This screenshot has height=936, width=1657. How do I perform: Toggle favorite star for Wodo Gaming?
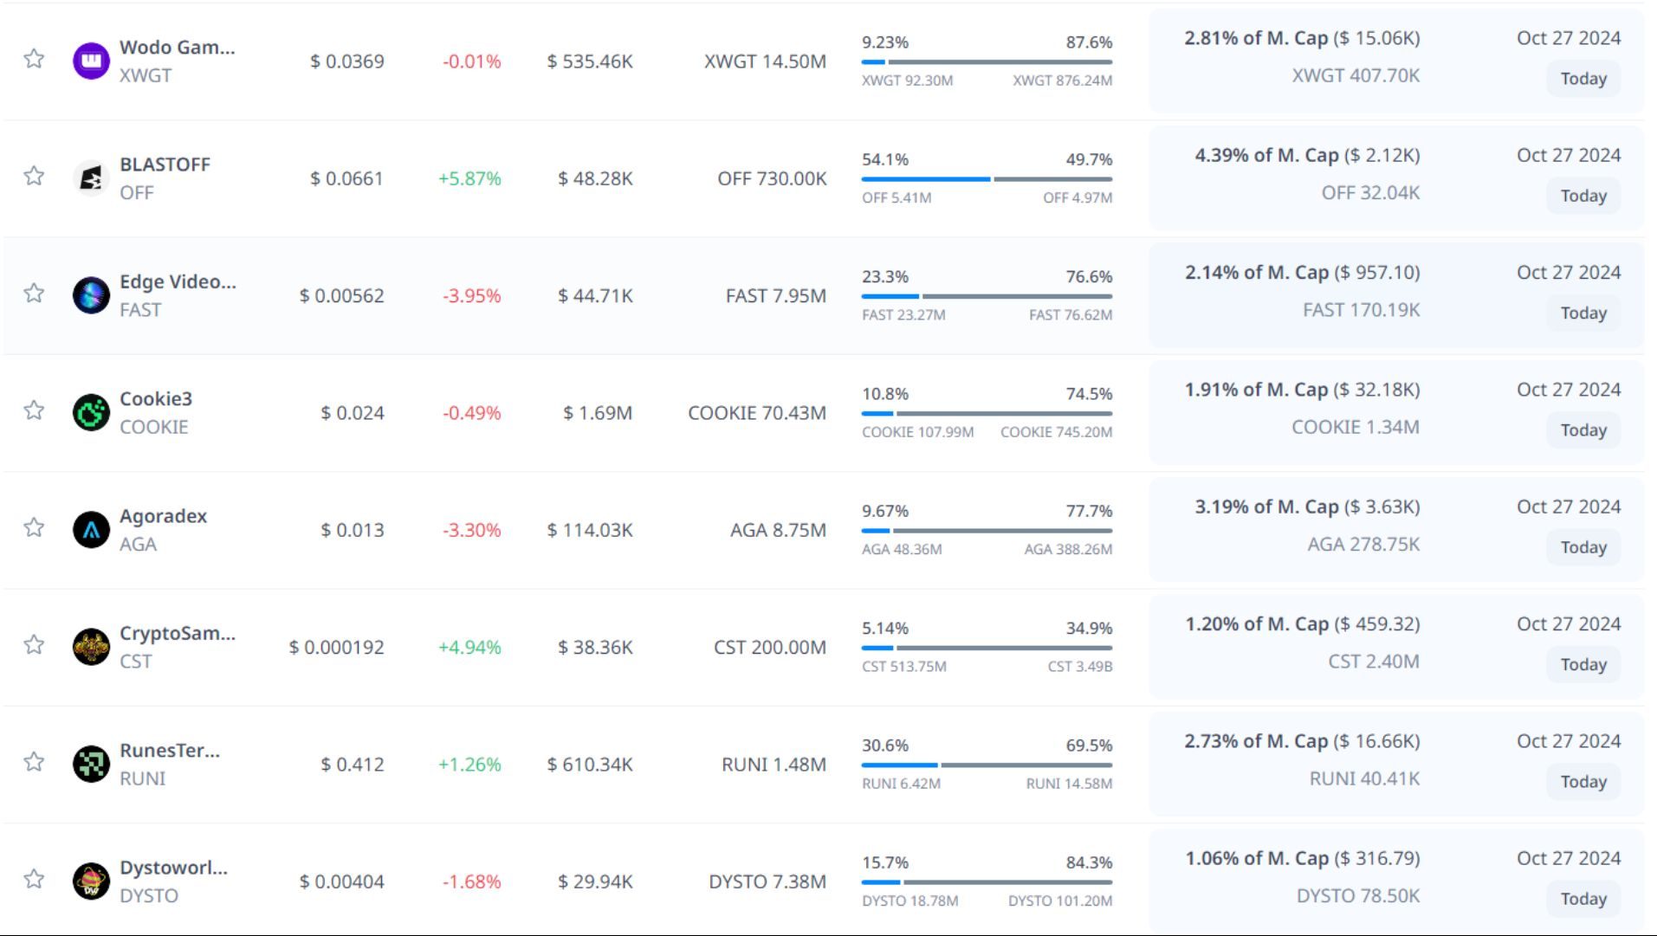click(x=34, y=59)
